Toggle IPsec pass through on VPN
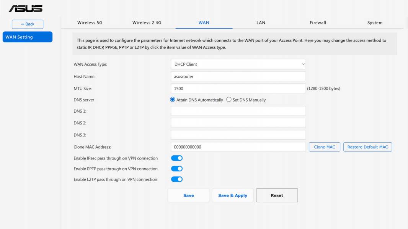Viewport: 408px width, 229px height. pyautogui.click(x=177, y=158)
